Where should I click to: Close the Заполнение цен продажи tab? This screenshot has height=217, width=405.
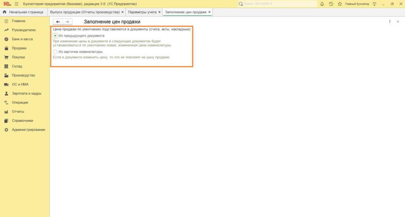209,12
